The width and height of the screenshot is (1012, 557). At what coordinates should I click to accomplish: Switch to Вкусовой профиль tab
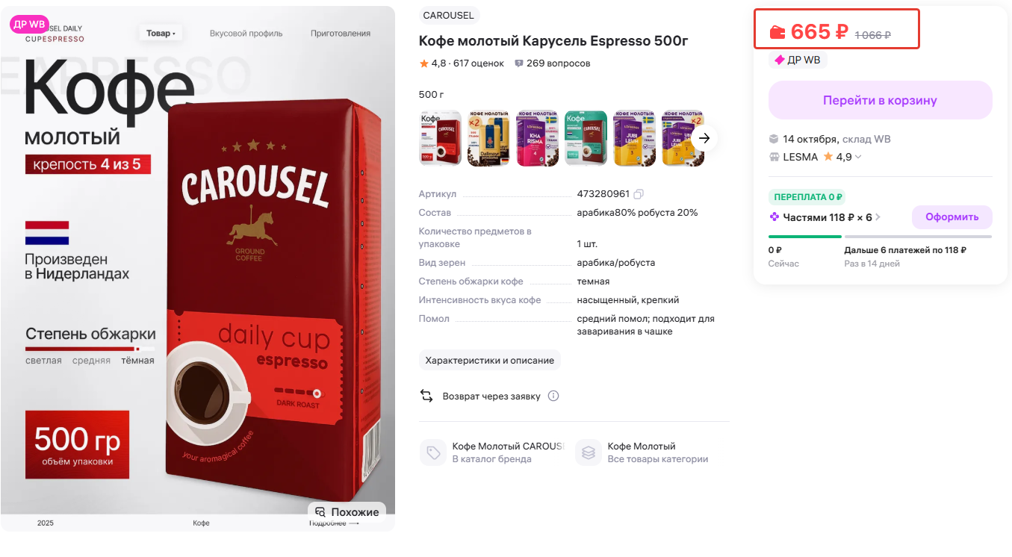[x=246, y=33]
